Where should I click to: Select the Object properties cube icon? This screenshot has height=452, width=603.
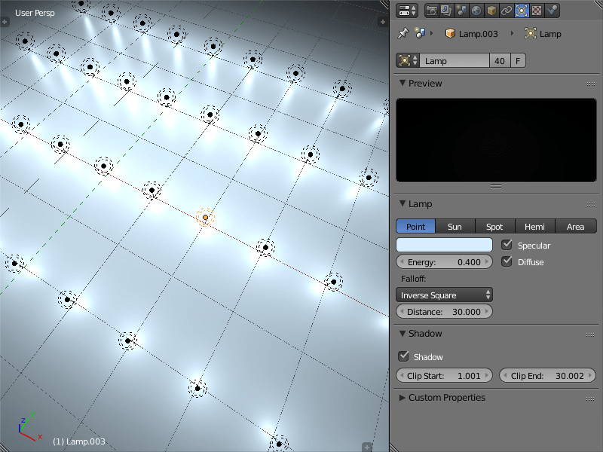pos(490,10)
